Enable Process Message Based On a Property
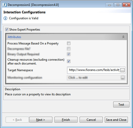Image resolution: width=133 pixels, height=128 pixels. 69,43
